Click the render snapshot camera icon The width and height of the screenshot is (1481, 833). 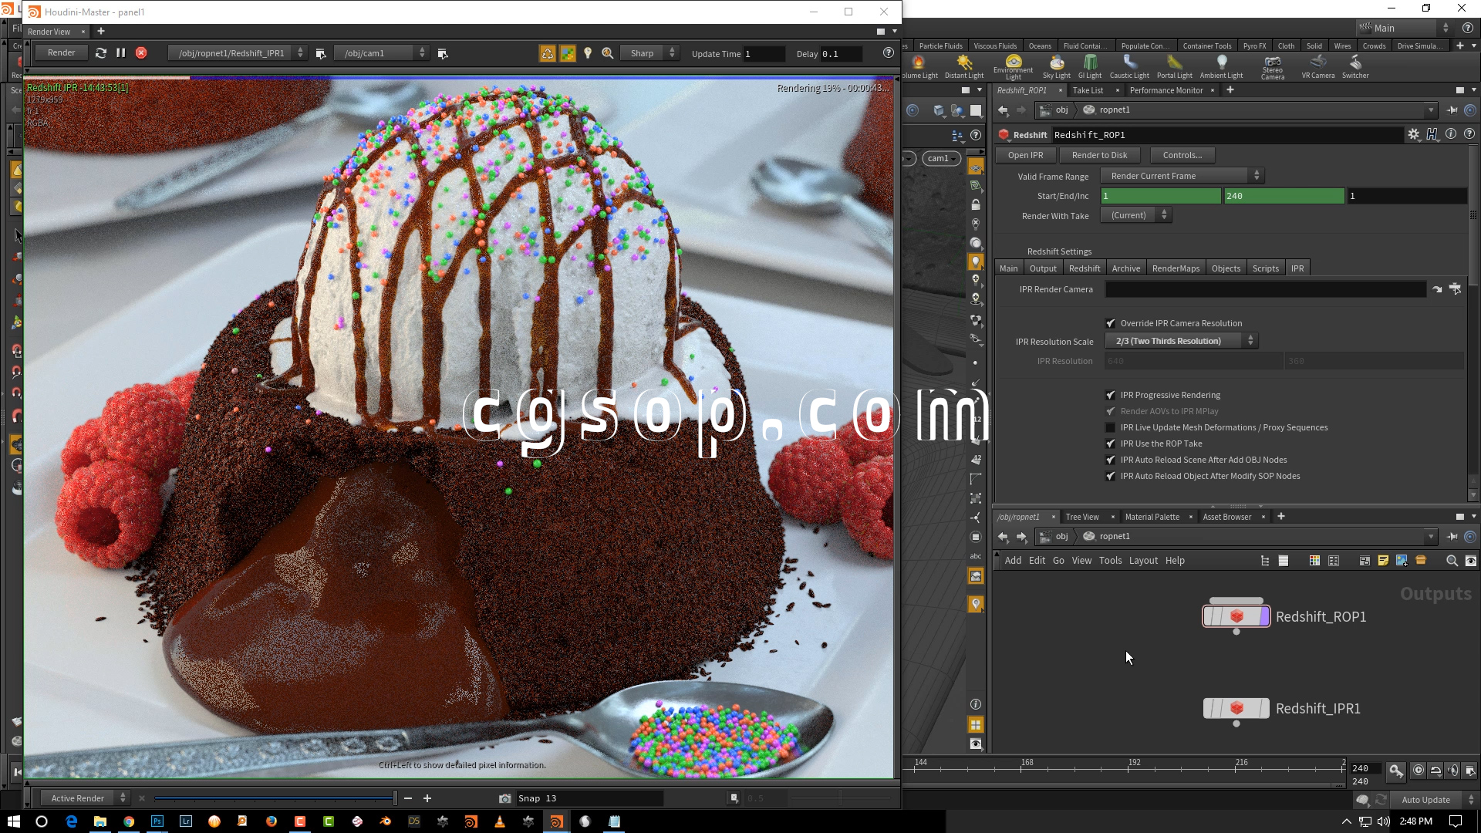(x=504, y=798)
